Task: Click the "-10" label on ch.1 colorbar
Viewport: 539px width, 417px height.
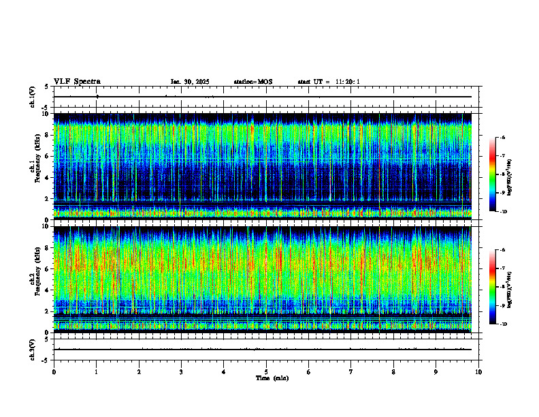Action: pos(503,212)
